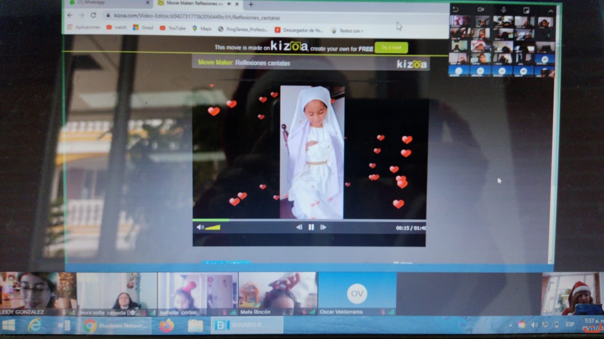Open the YouTube bookmark
The height and width of the screenshot is (339, 604).
click(x=173, y=28)
